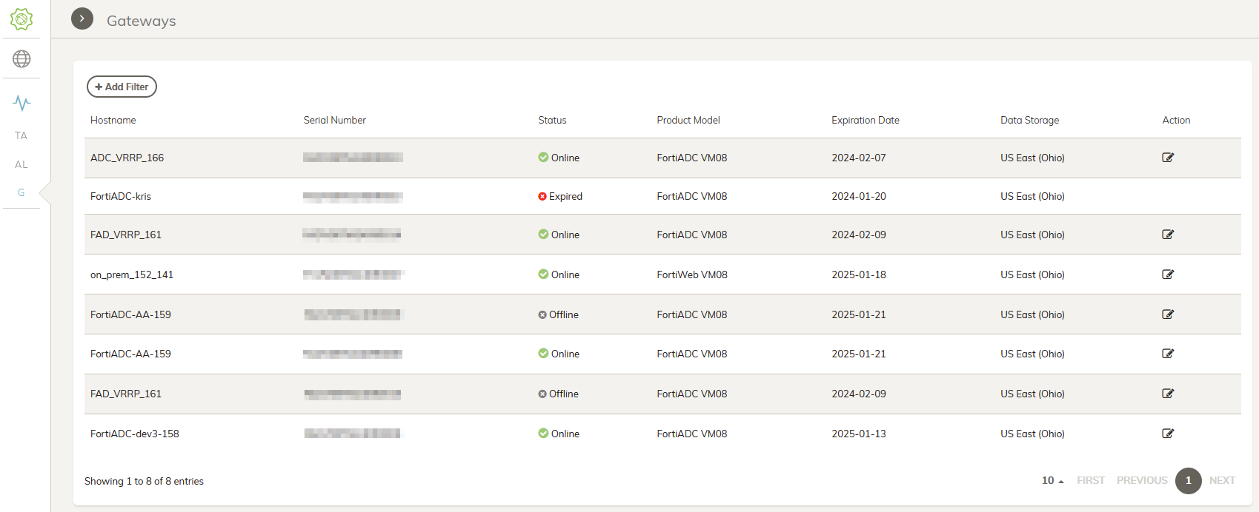
Task: Select the G sidebar item
Action: (21, 192)
